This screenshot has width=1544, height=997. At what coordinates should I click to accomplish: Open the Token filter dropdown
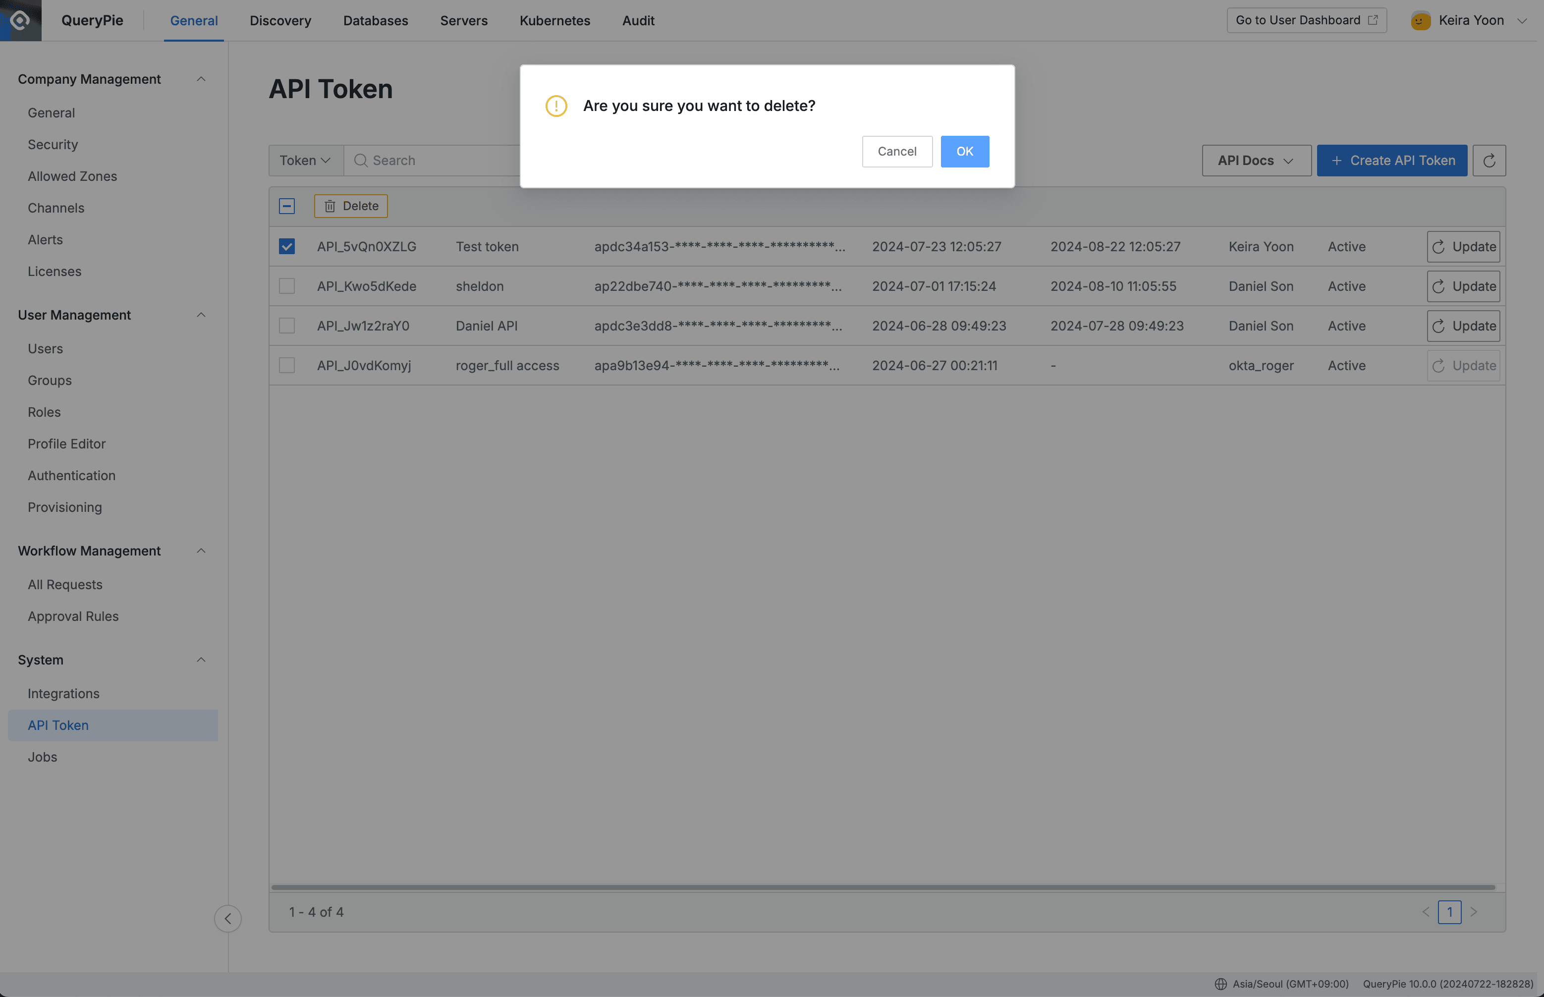[305, 160]
